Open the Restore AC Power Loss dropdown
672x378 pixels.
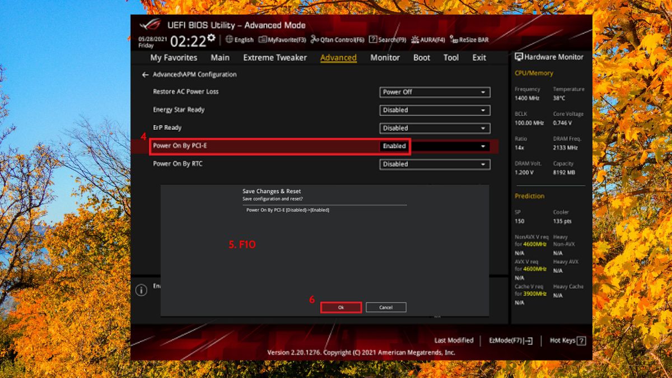click(435, 92)
